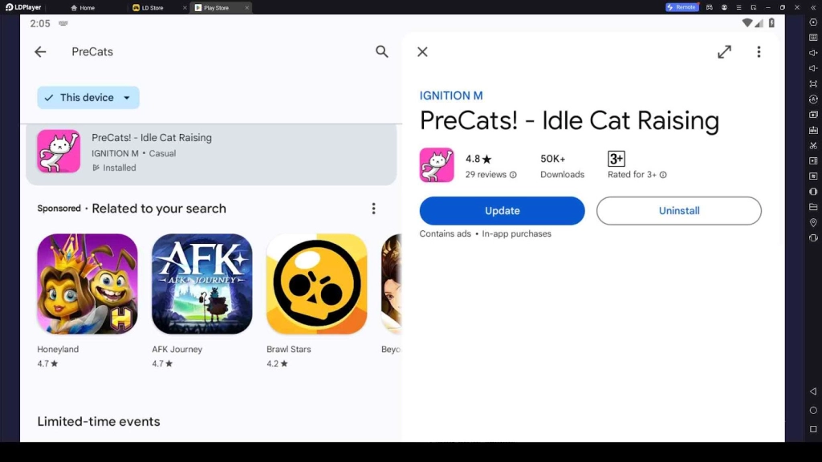Close the app details panel
The width and height of the screenshot is (822, 462).
click(x=422, y=52)
